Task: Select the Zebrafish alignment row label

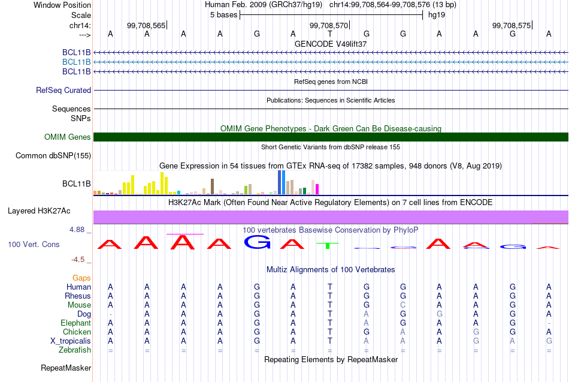Action: (75, 350)
